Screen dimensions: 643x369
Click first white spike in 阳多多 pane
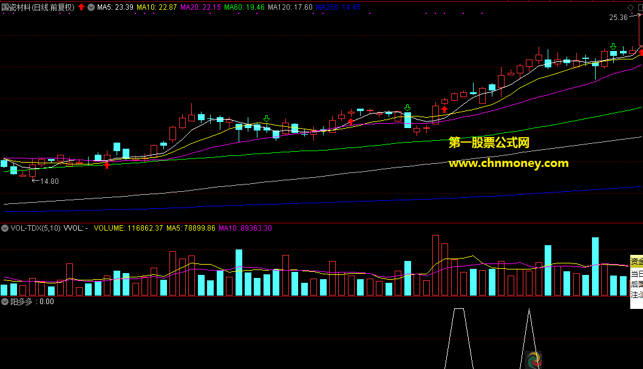(x=459, y=339)
